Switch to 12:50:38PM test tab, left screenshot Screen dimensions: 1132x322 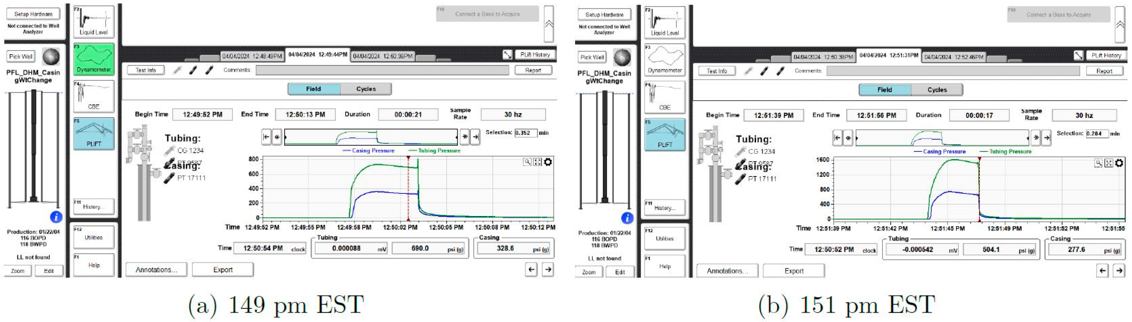point(383,56)
